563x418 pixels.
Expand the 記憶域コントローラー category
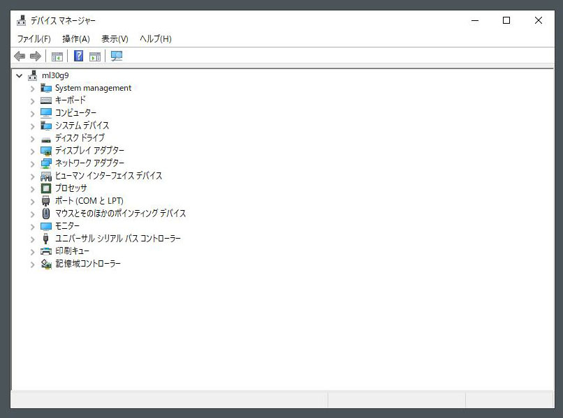point(33,264)
